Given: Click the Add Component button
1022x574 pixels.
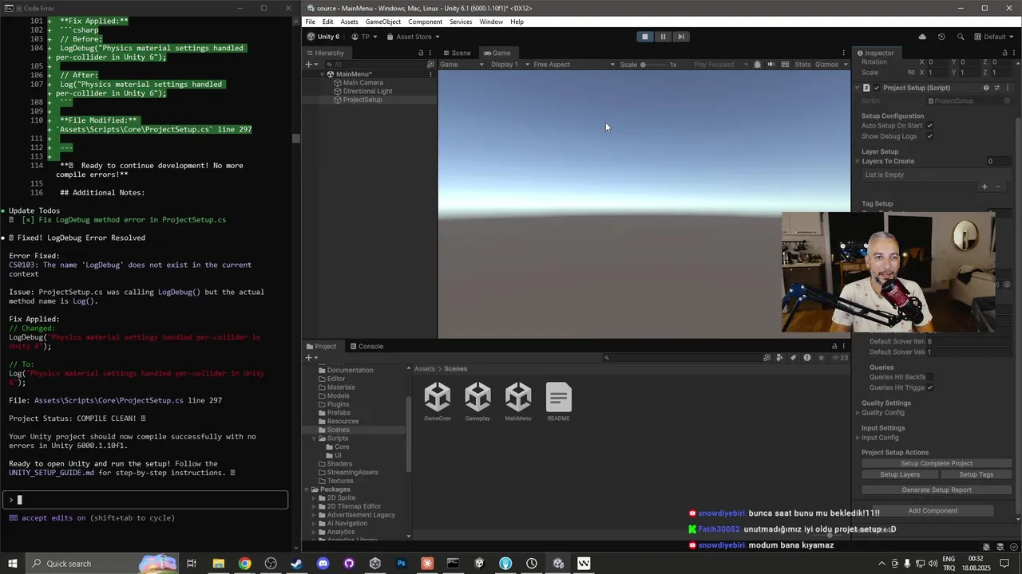Looking at the screenshot, I should pyautogui.click(x=933, y=510).
